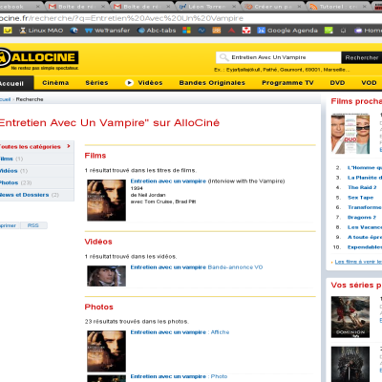
Task: Click the Imprimer button
Action: (9, 225)
